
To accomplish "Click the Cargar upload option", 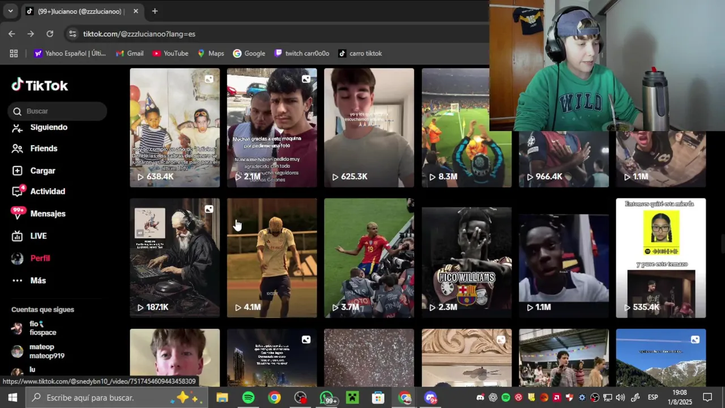I will coord(42,171).
